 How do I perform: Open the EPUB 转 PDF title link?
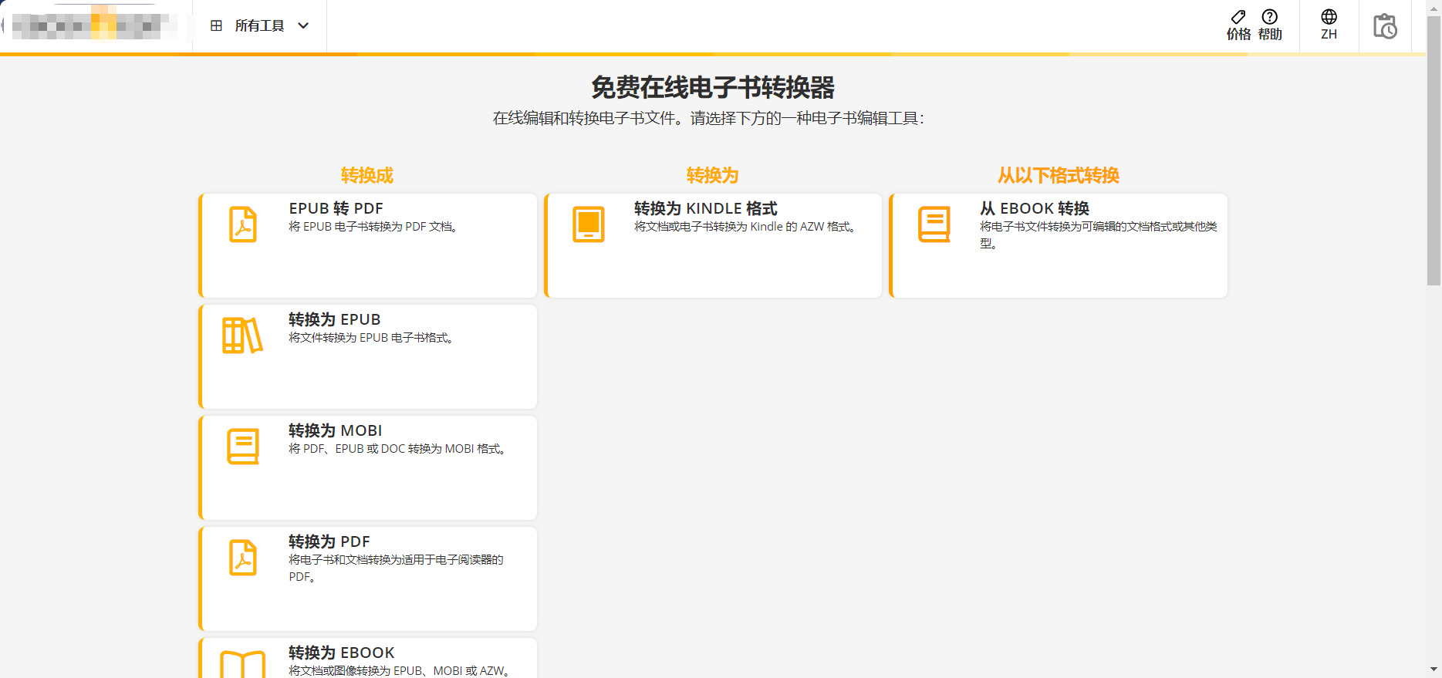point(336,208)
